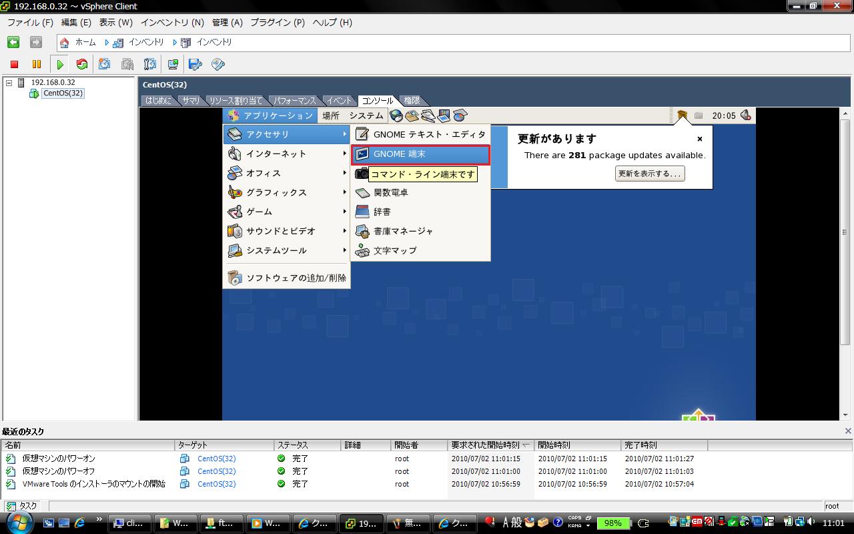The height and width of the screenshot is (534, 854).
Task: Select the CentOS(32) VM in the inventory tree
Action: tap(63, 93)
